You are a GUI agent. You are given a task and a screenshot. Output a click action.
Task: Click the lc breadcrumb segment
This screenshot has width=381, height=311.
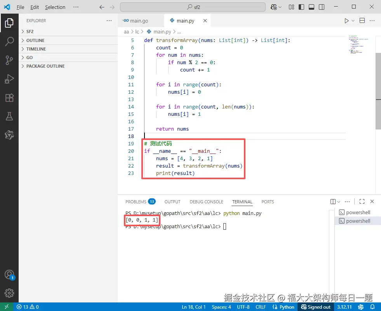pos(137,31)
